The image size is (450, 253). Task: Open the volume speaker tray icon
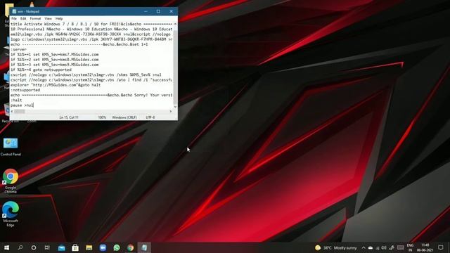click(x=384, y=248)
